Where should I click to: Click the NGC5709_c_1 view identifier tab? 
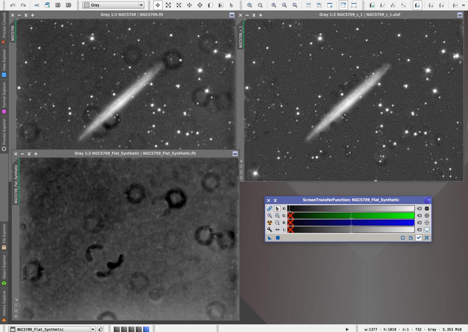pyautogui.click(x=241, y=37)
